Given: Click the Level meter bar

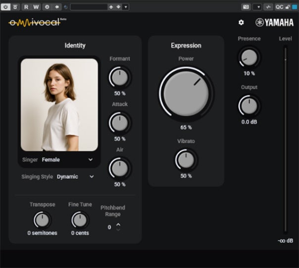Looking at the screenshot, I should [x=286, y=140].
